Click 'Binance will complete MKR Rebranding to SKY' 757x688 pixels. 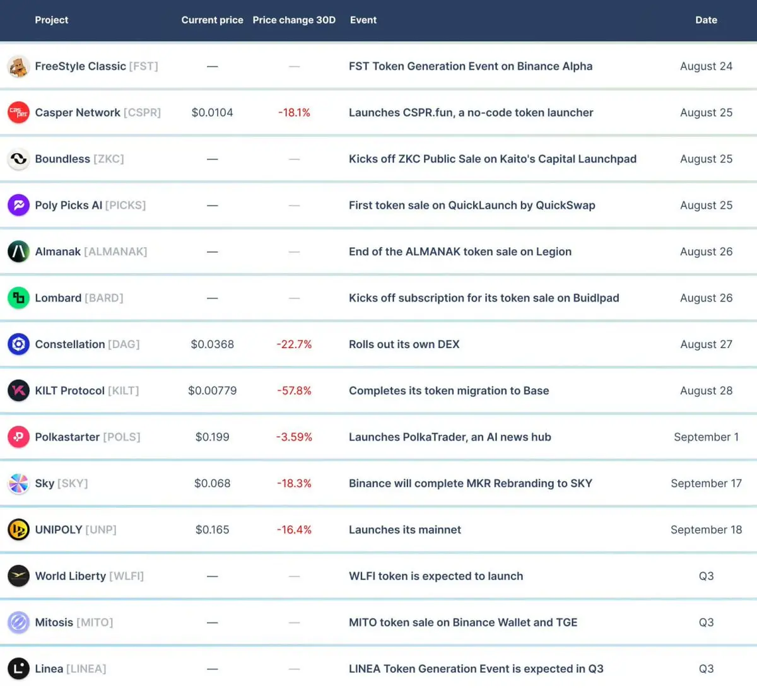(471, 483)
